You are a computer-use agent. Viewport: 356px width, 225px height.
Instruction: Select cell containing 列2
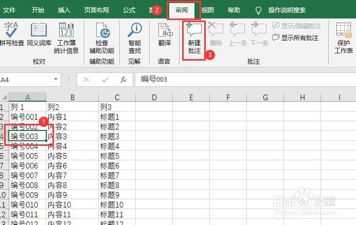point(73,107)
